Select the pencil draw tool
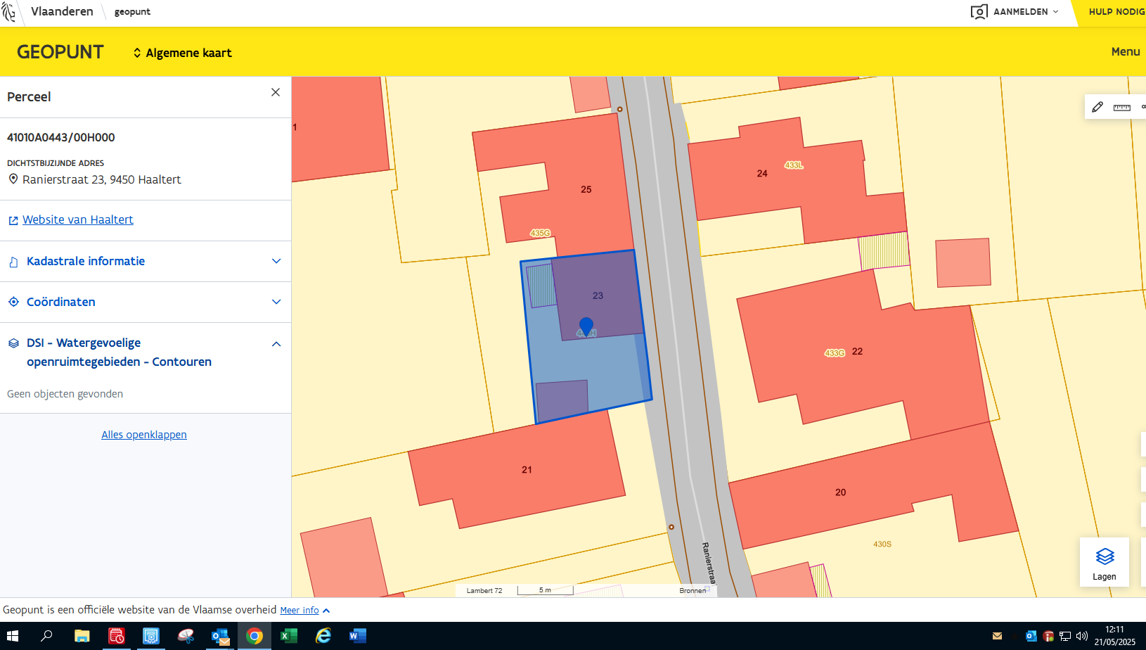 coord(1097,107)
